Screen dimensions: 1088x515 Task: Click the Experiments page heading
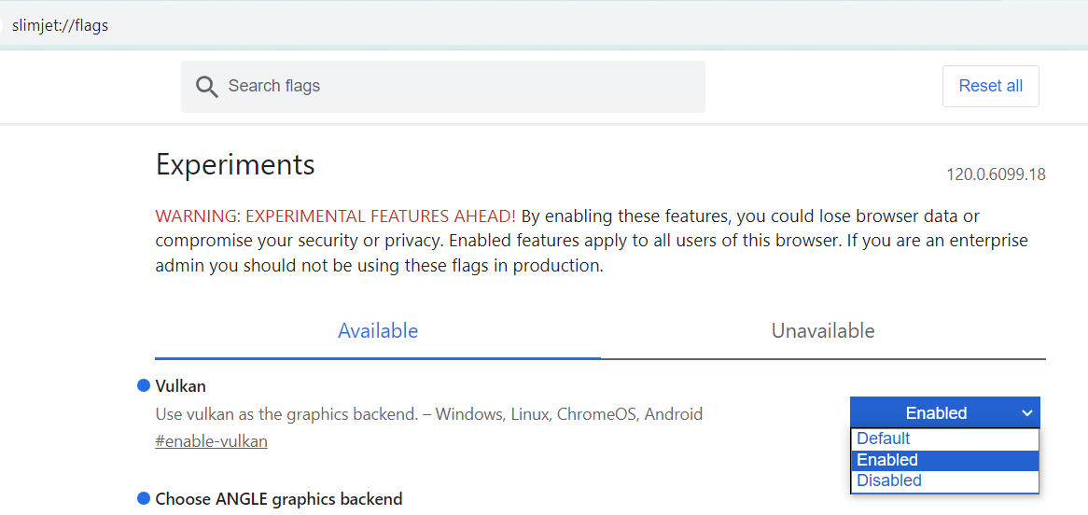235,165
